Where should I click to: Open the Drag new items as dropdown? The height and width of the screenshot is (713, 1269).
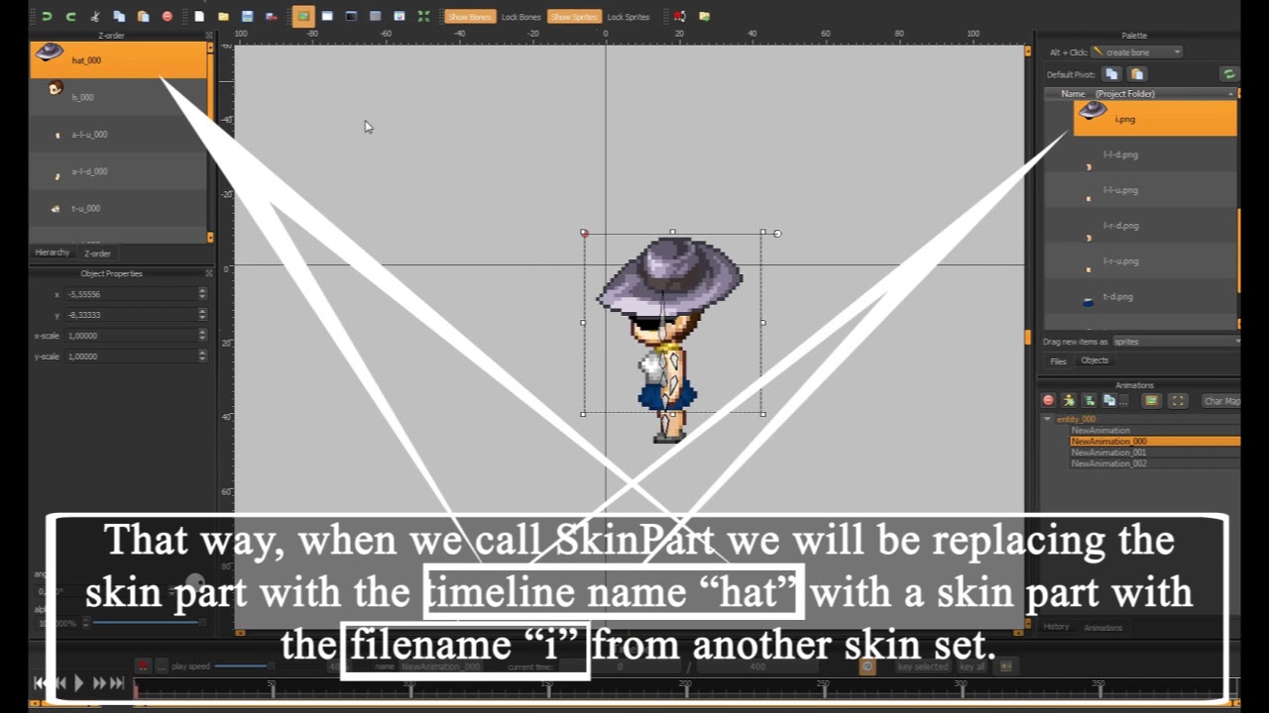tap(1177, 342)
